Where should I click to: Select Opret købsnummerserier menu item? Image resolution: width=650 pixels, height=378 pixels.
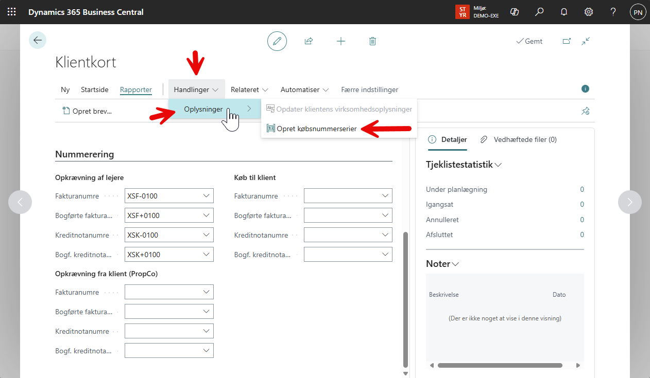point(316,129)
